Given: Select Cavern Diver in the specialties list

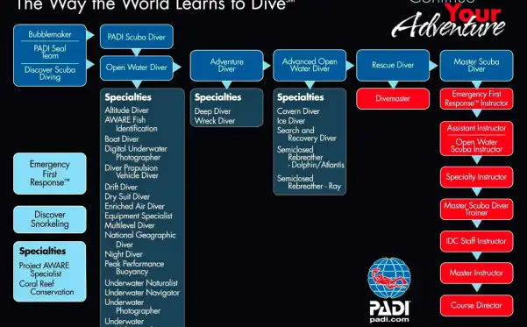Looking at the screenshot, I should pos(298,111).
